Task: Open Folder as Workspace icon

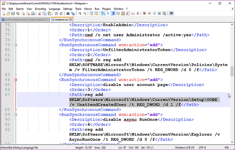Action: click(133, 14)
